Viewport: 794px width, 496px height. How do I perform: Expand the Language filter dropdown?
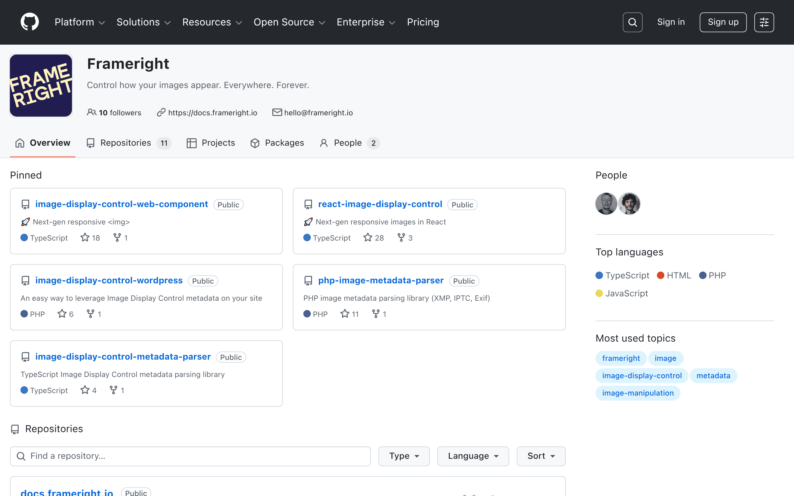point(473,456)
